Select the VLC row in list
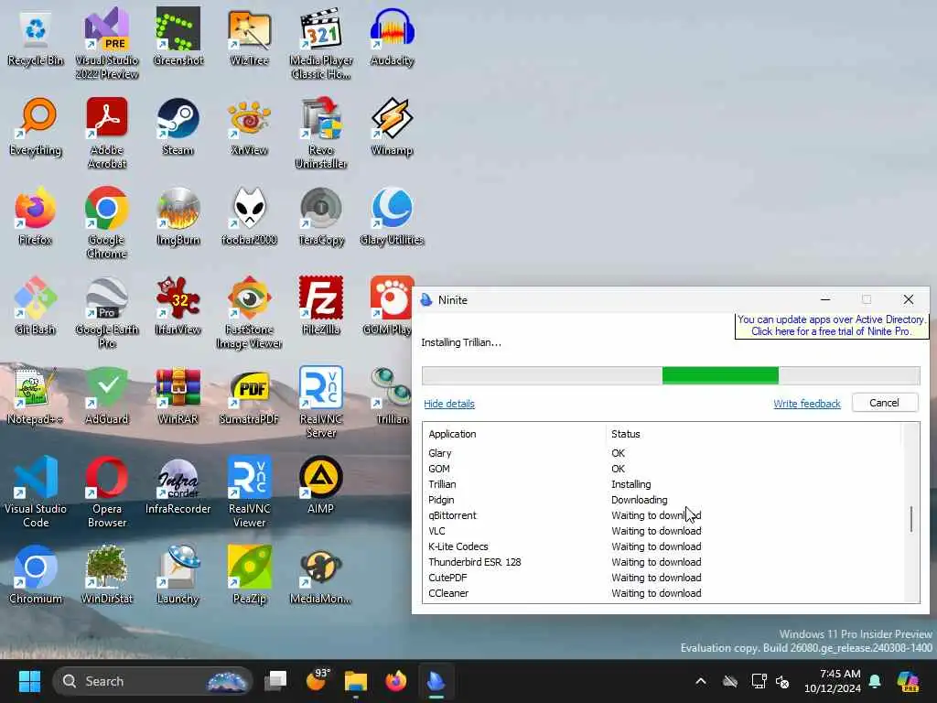This screenshot has height=703, width=937. (663, 531)
